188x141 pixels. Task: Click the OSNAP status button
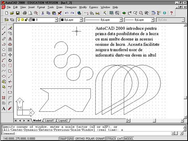pos(100,139)
